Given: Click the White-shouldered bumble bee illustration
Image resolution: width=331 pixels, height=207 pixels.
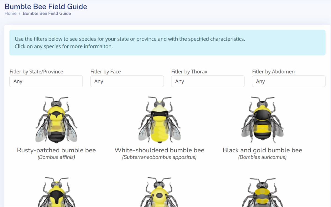Looking at the screenshot, I should (159, 120).
